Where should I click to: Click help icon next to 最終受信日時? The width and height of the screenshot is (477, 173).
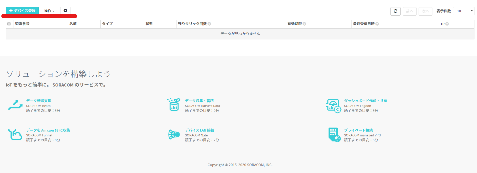point(377,24)
